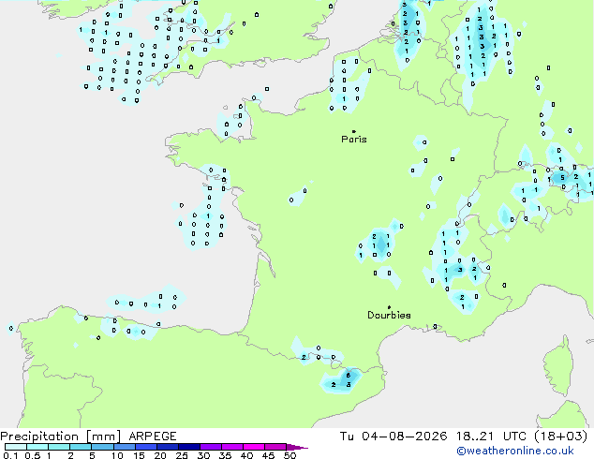Image resolution: width=594 pixels, height=459 pixels.
Task: Click the date 'Tu 04-08-2026'
Action: [393, 437]
